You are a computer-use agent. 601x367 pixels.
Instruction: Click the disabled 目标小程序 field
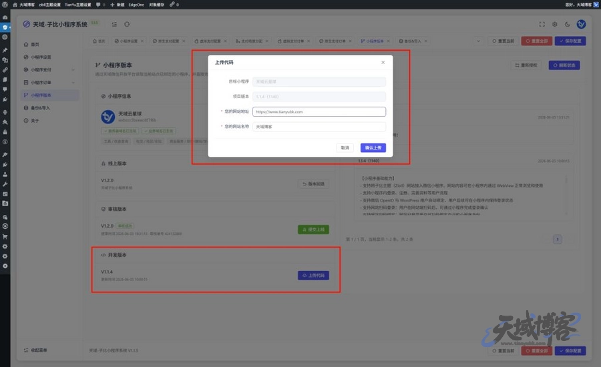coord(319,81)
